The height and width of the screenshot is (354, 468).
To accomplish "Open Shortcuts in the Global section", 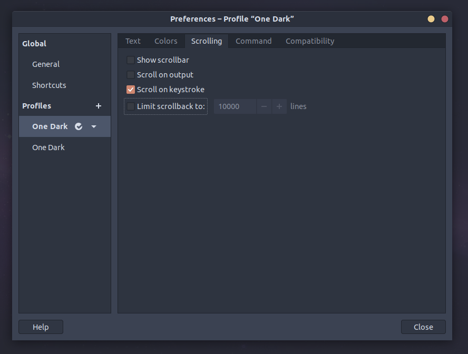I will pyautogui.click(x=49, y=85).
